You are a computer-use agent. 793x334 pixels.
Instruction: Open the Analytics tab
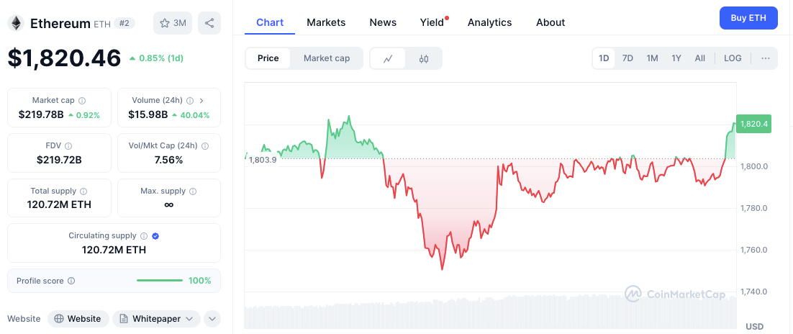489,22
